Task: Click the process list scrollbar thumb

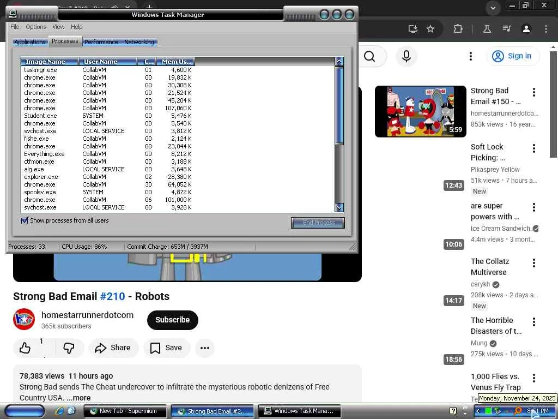Action: pyautogui.click(x=339, y=105)
